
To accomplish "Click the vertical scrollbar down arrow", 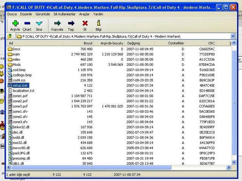I will tap(234, 162).
